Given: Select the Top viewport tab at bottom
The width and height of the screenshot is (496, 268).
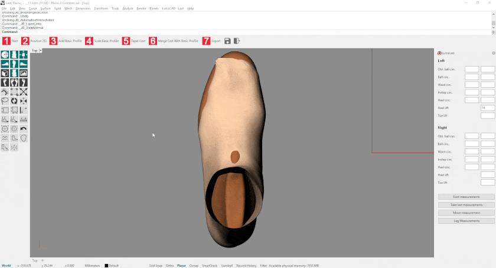Looking at the screenshot, I should [x=35, y=260].
